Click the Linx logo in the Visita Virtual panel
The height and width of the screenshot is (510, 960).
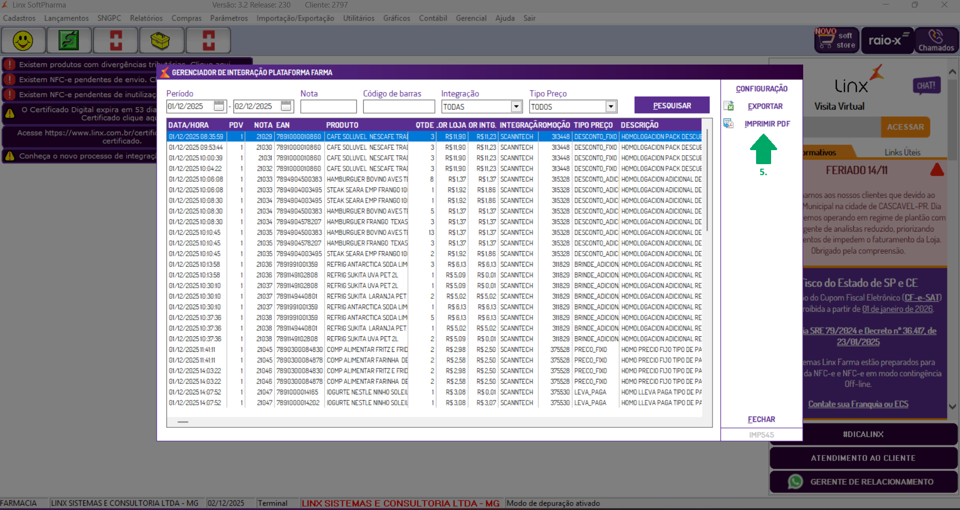pyautogui.click(x=859, y=80)
